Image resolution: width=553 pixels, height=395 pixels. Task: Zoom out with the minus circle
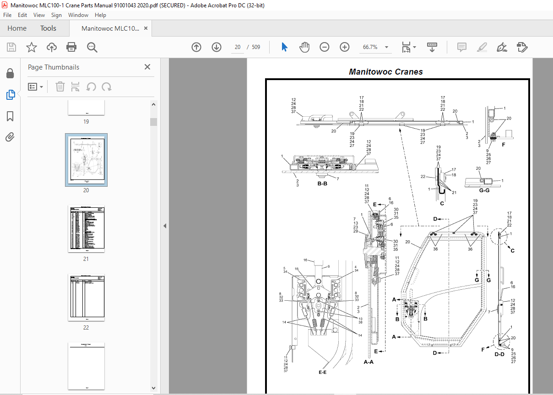point(325,47)
